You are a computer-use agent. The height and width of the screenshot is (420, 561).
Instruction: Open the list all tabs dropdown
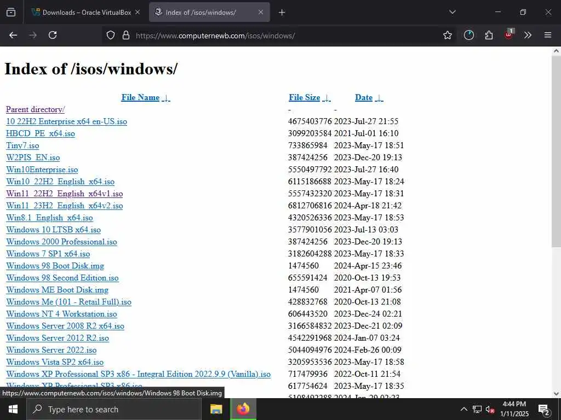[452, 12]
